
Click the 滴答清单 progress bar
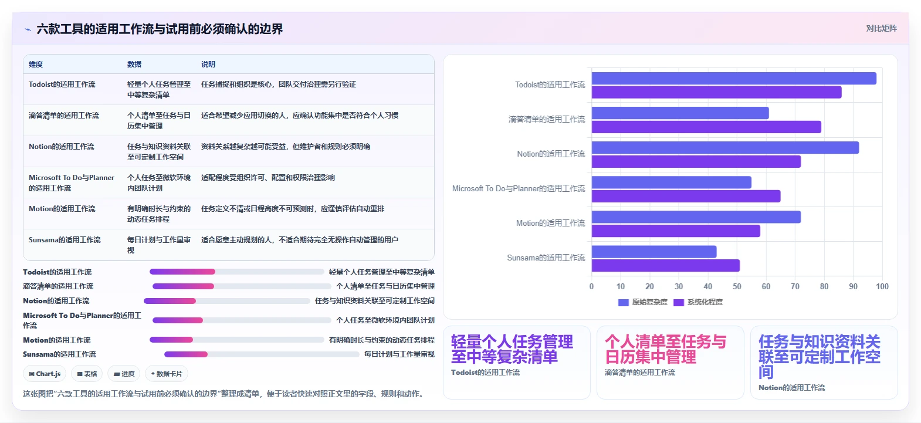point(242,286)
